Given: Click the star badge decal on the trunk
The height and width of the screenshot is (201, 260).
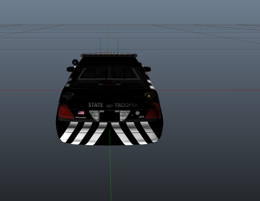Looking at the screenshot, I should coord(137,113).
